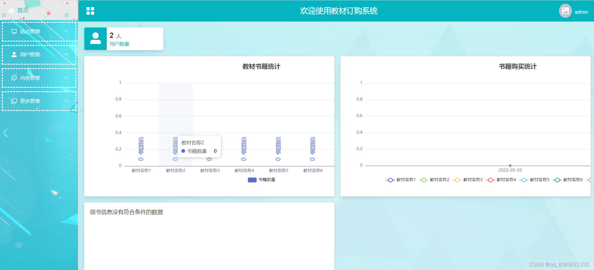
Task: Click the 书籍购买统计 chart title
Action: [x=518, y=67]
